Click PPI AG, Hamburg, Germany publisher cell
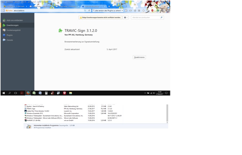 (73, 109)
